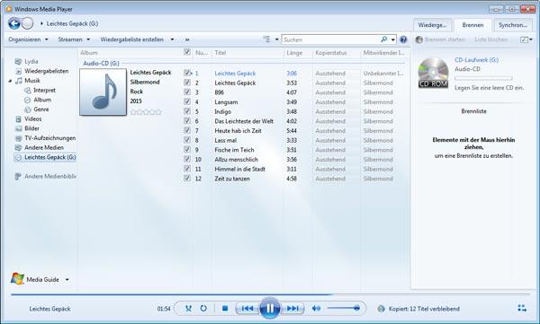Uncheck checkbox for track Langsam

click(187, 101)
